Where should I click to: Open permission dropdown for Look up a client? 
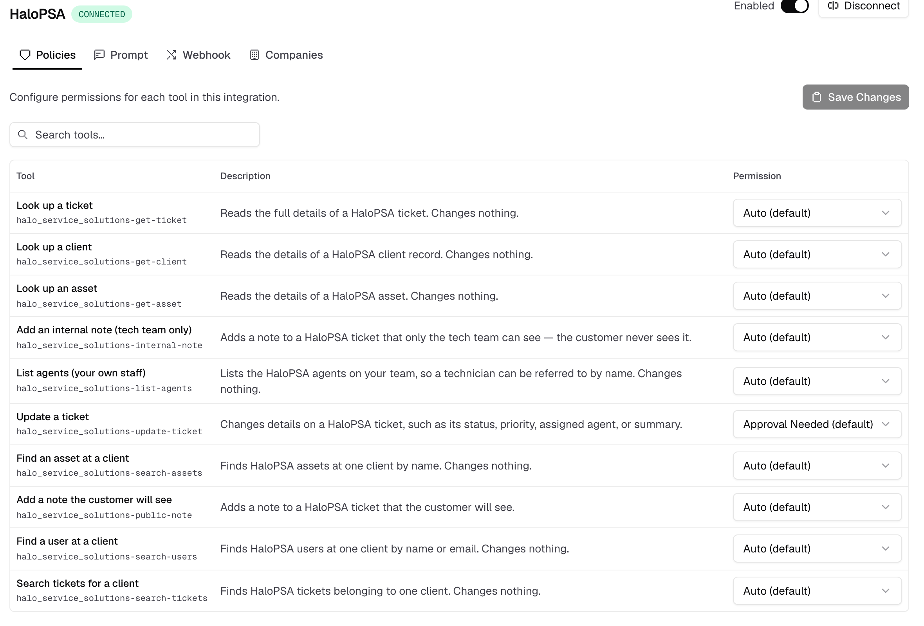coord(817,254)
